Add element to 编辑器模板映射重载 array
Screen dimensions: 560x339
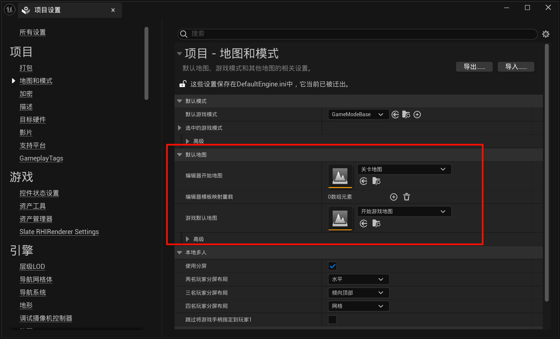pyautogui.click(x=393, y=197)
